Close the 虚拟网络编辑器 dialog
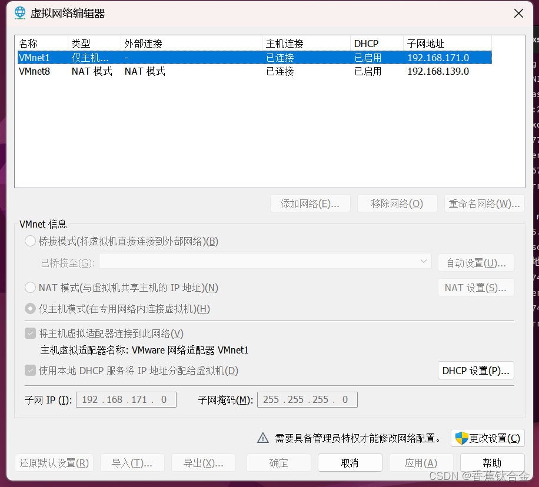The image size is (539, 487). 518,14
